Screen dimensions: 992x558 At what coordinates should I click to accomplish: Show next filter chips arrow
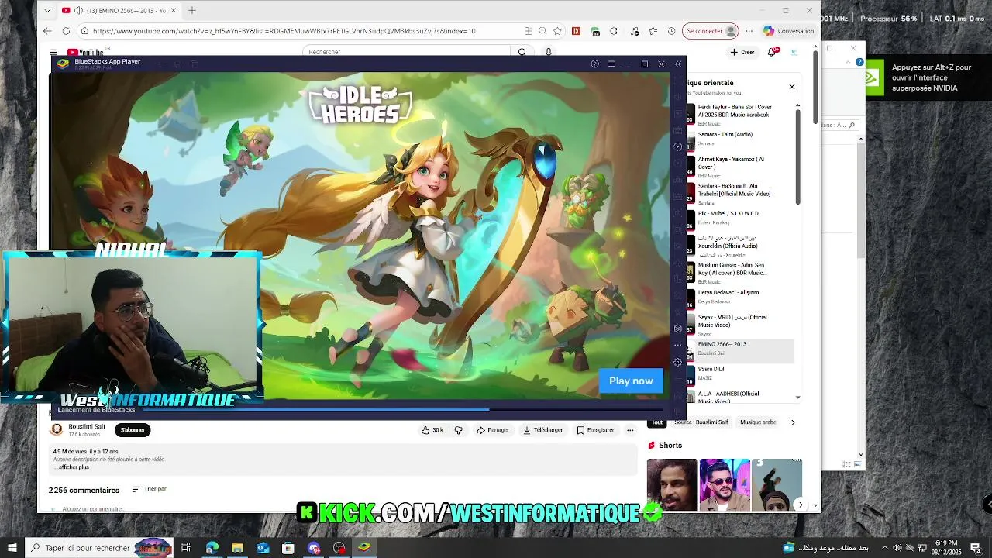[x=792, y=422]
